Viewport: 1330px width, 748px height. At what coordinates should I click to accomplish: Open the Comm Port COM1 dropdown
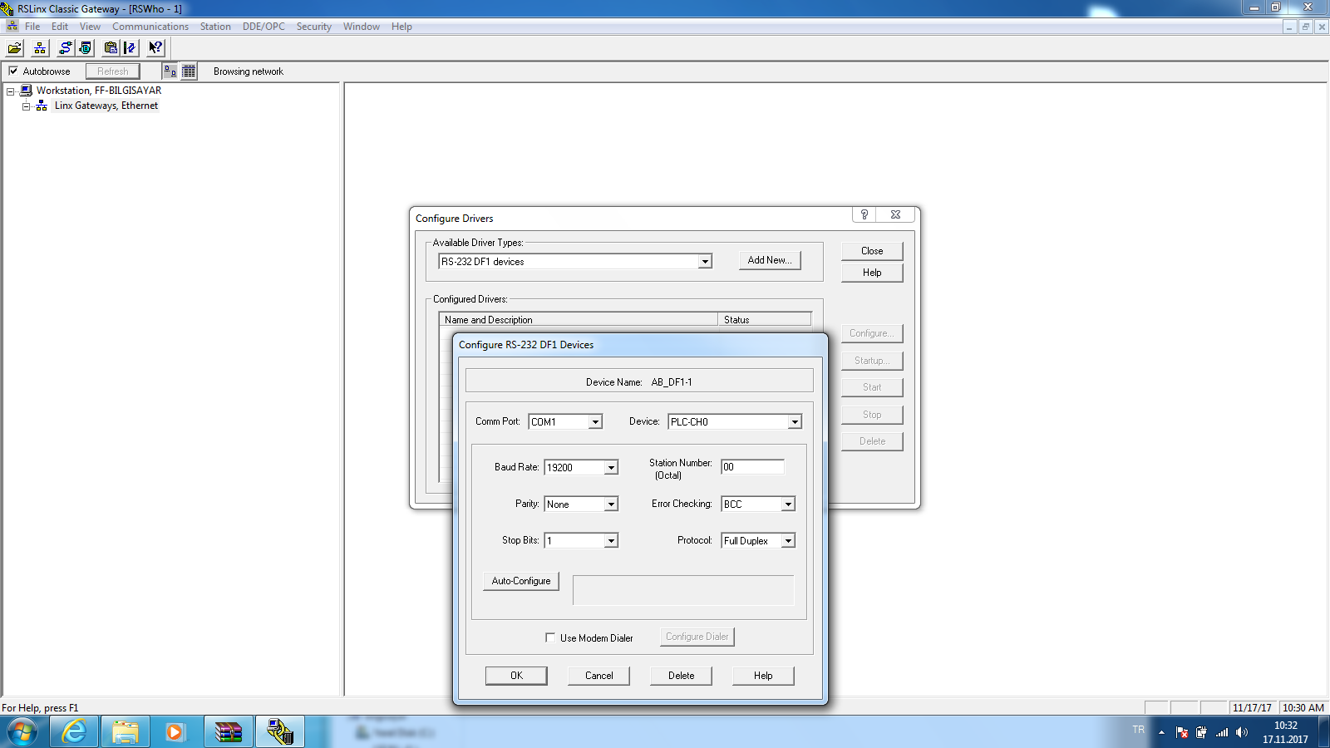(x=595, y=422)
